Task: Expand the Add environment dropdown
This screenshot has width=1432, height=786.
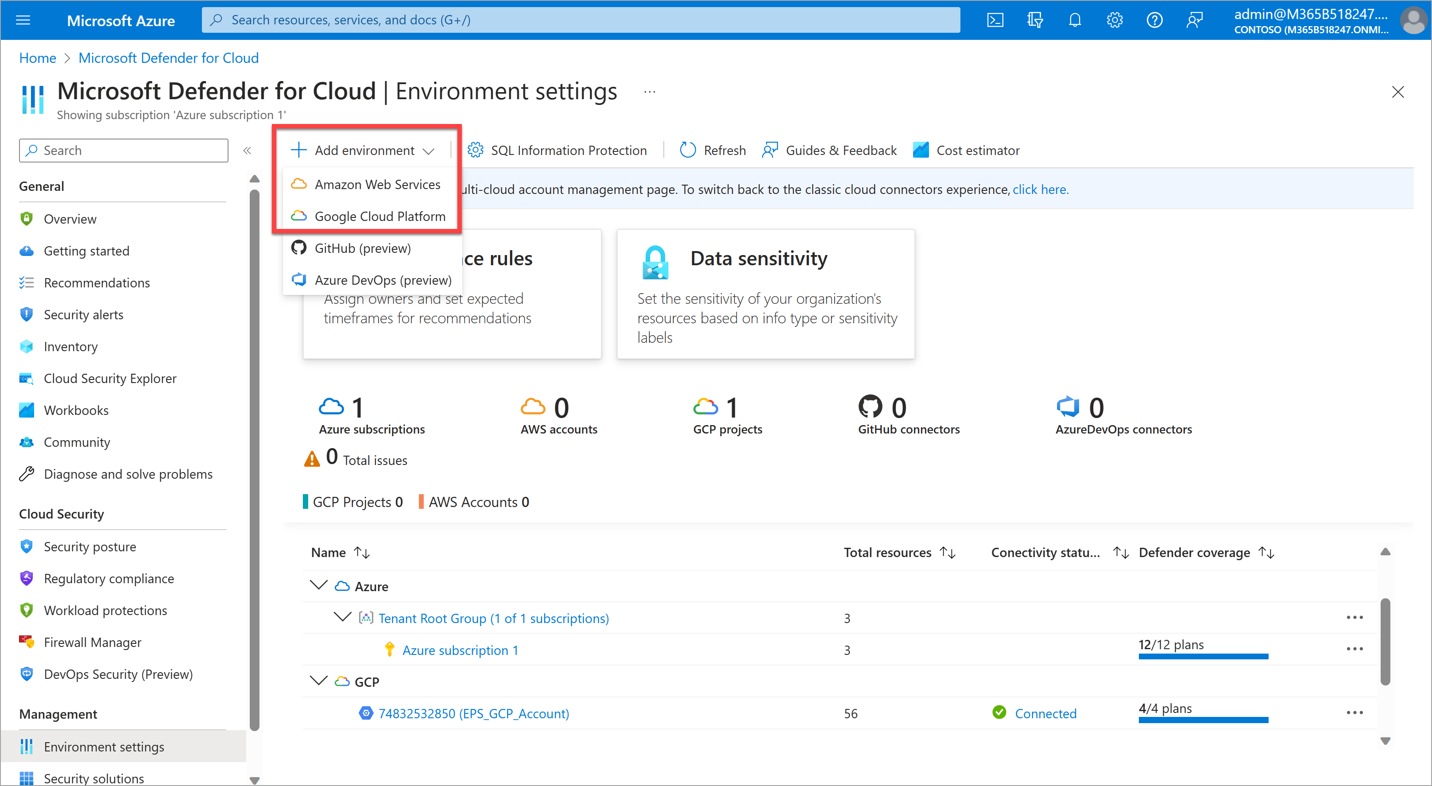Action: [363, 150]
